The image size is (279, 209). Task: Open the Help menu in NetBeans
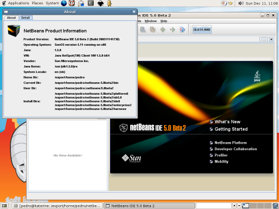tap(163, 21)
